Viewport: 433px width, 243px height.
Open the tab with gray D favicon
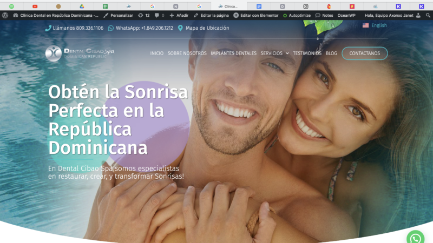pyautogui.click(x=282, y=6)
